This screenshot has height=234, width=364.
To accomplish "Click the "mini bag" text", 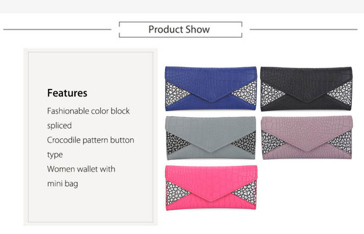I will pos(63,183).
